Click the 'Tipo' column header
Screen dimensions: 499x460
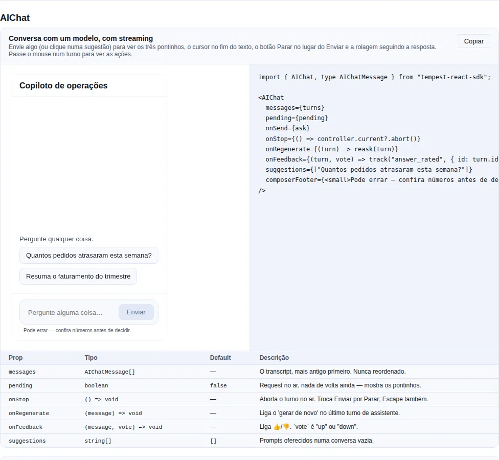tap(91, 358)
